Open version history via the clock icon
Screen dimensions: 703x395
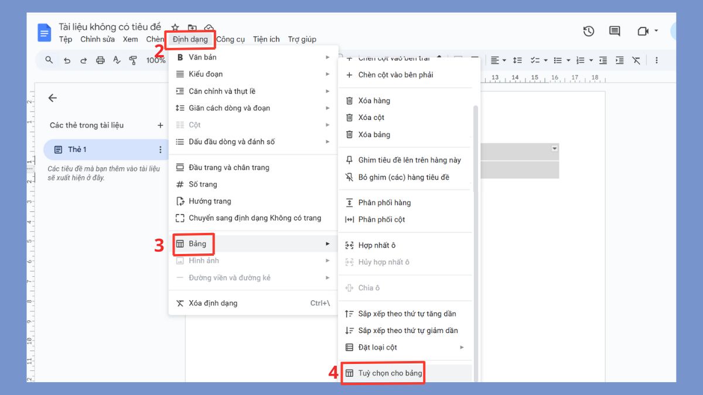[x=589, y=30]
